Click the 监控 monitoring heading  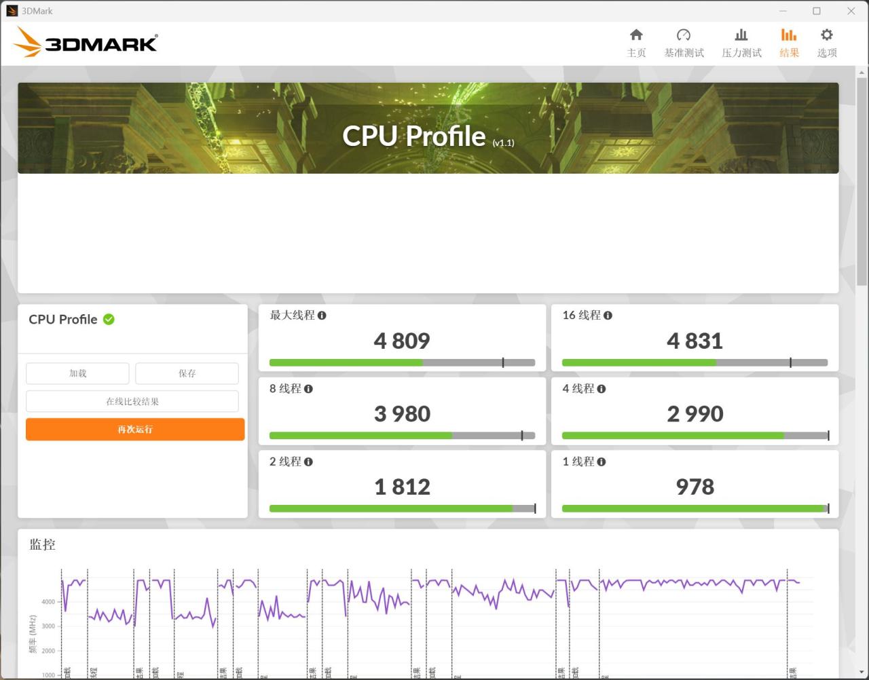click(42, 544)
